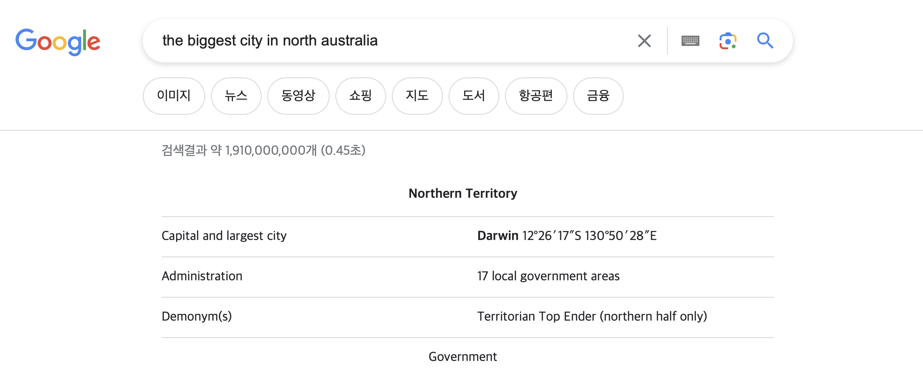Click the 'Capital and largest city' label
923x376 pixels.
click(x=224, y=236)
